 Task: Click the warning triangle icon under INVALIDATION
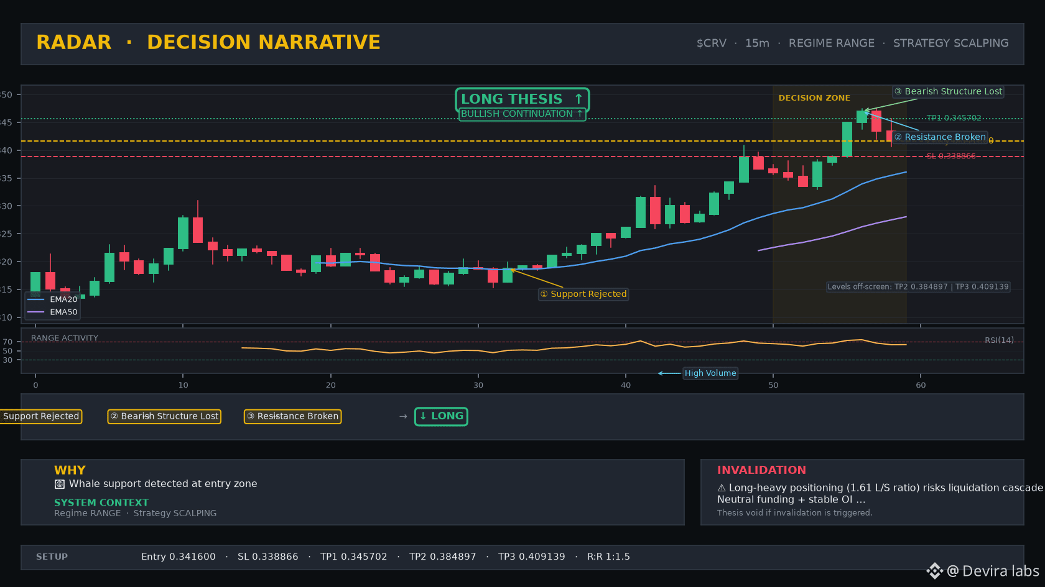pyautogui.click(x=722, y=488)
